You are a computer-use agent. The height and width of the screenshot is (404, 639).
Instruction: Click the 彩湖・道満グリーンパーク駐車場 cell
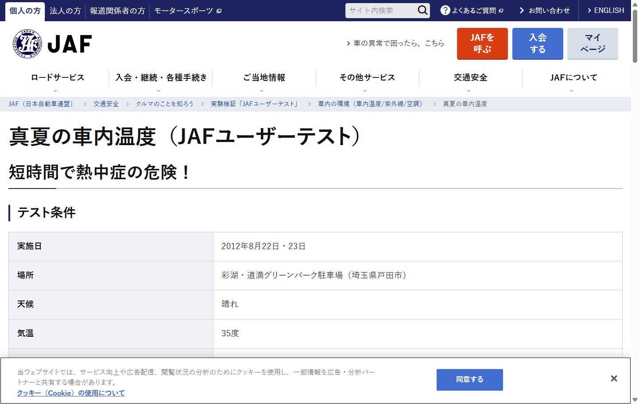click(x=418, y=276)
